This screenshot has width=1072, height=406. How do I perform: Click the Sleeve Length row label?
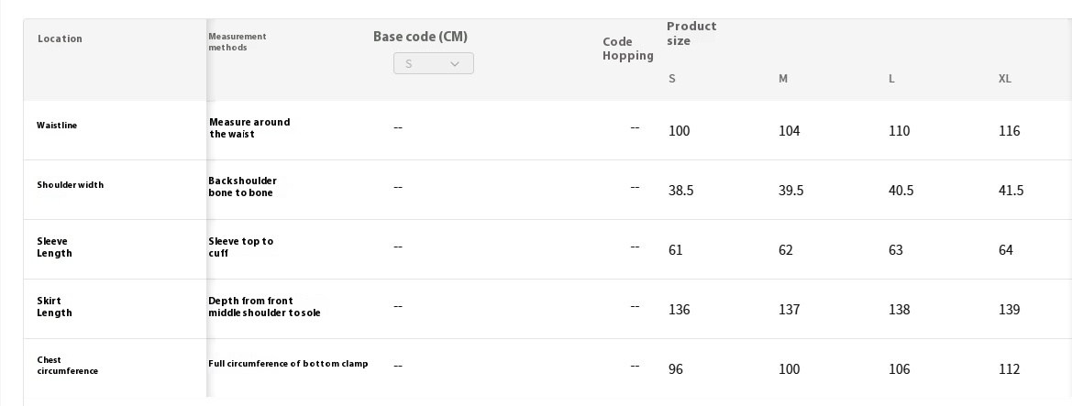(54, 247)
